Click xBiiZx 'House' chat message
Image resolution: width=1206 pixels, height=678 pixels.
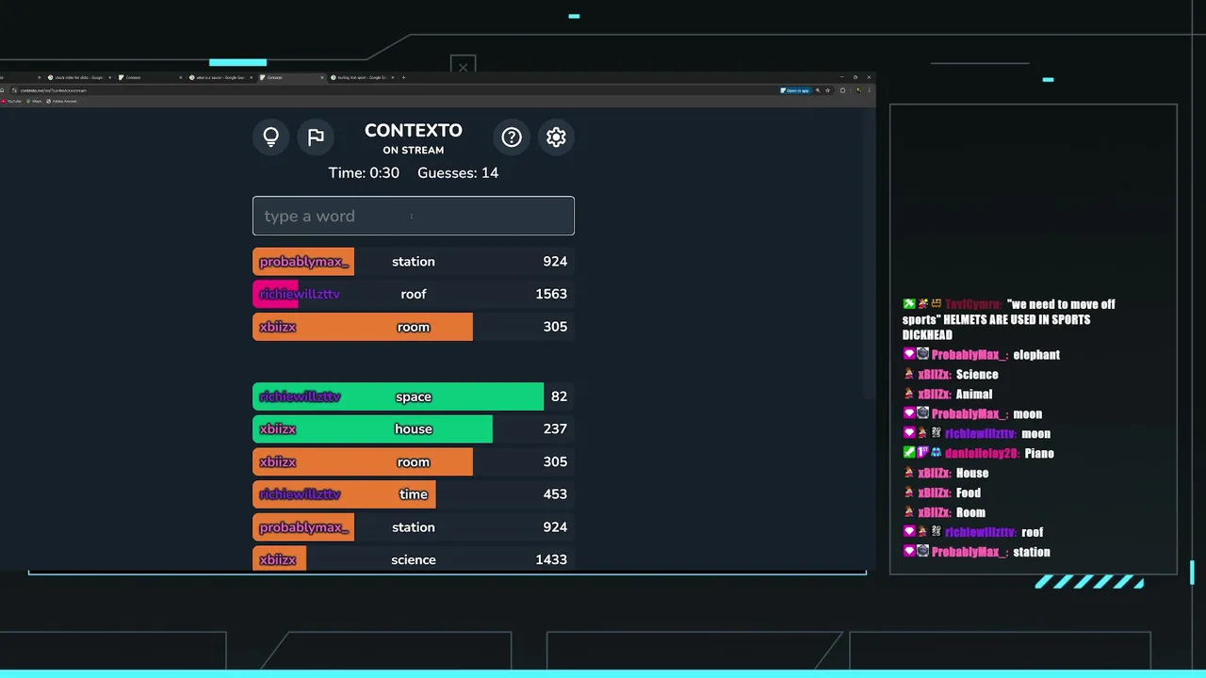(x=945, y=474)
